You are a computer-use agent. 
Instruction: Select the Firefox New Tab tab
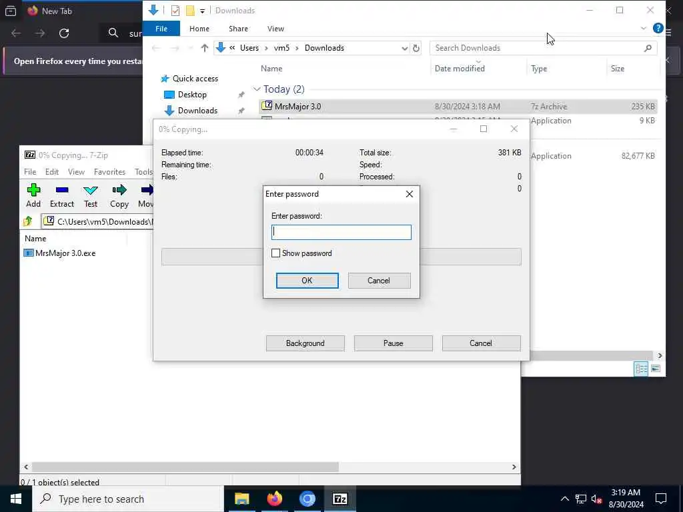click(x=50, y=11)
